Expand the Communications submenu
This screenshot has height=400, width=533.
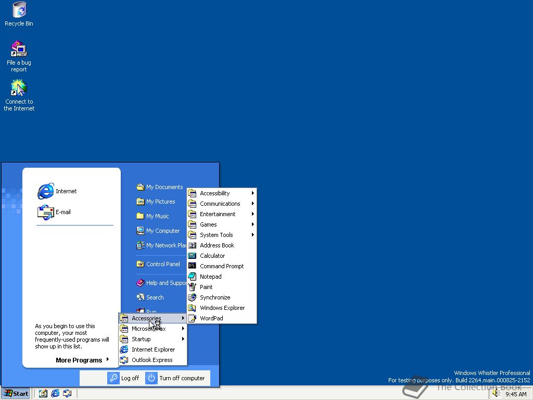pyautogui.click(x=222, y=204)
